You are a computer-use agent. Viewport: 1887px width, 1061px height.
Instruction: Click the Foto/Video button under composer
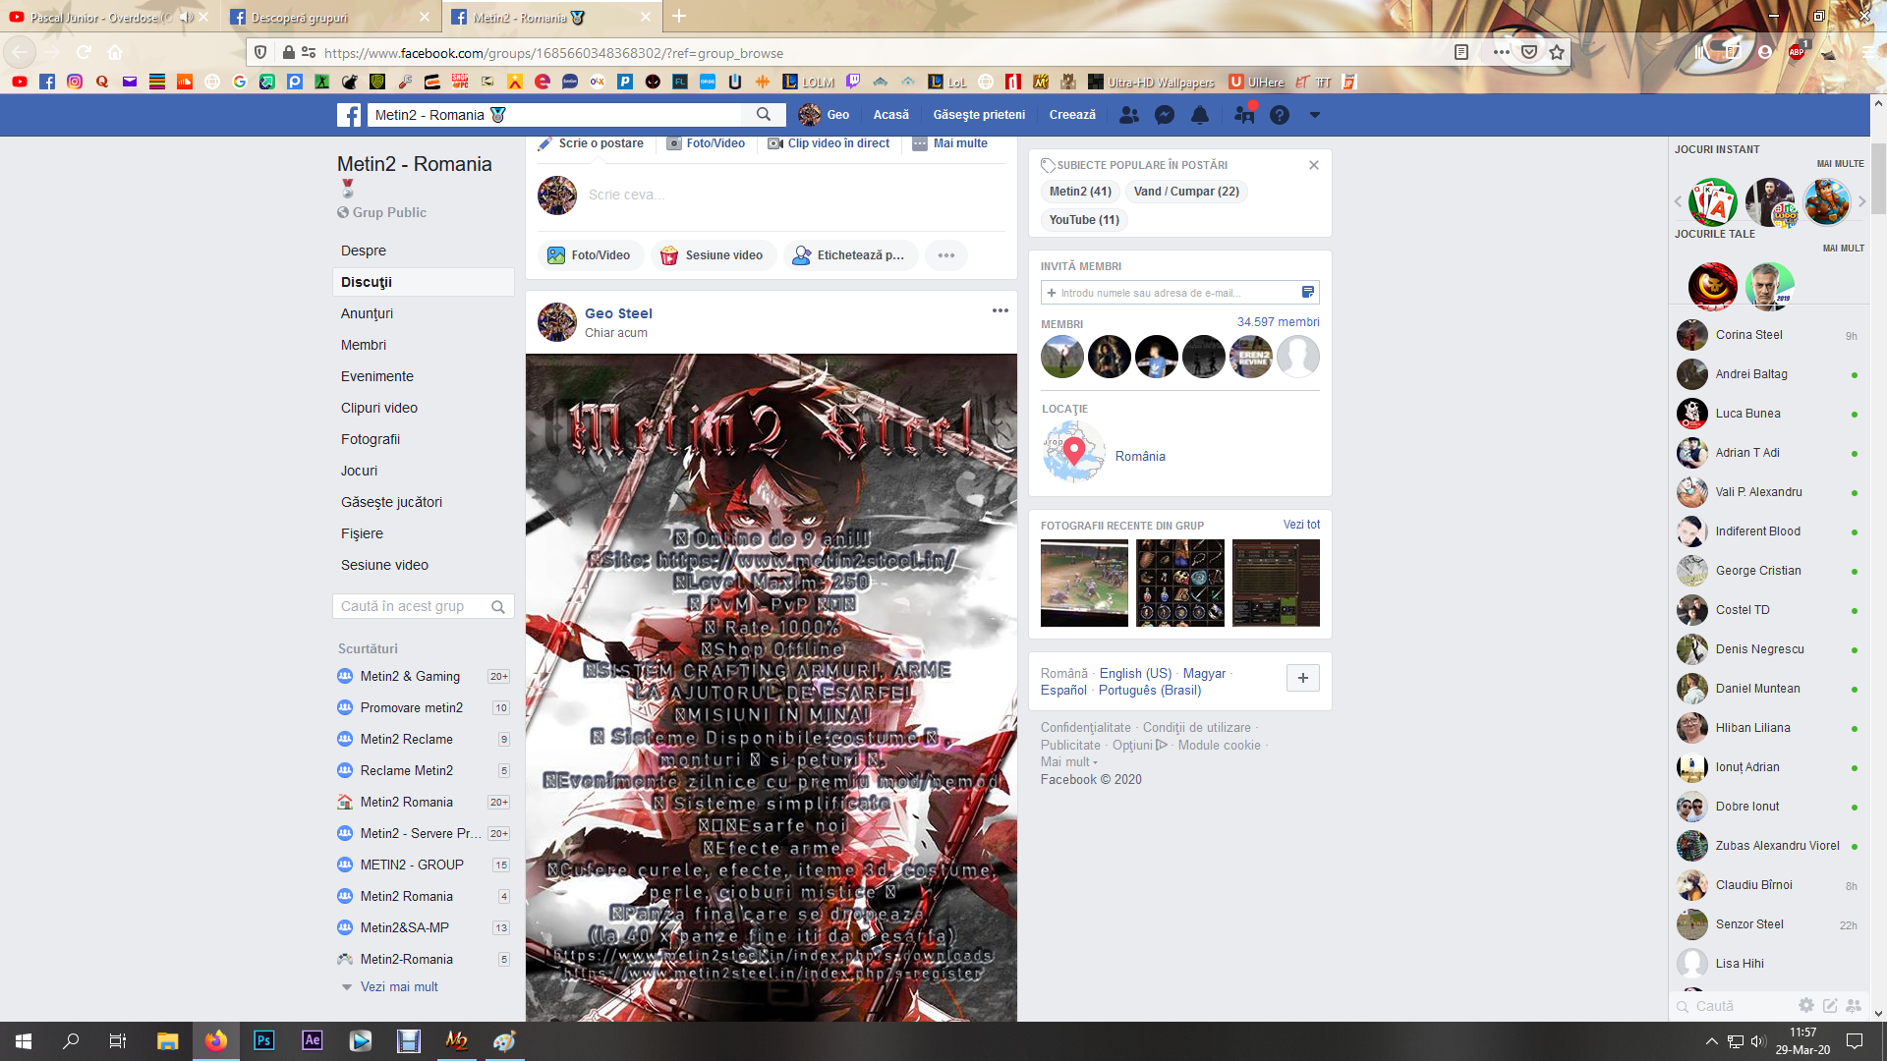[590, 255]
